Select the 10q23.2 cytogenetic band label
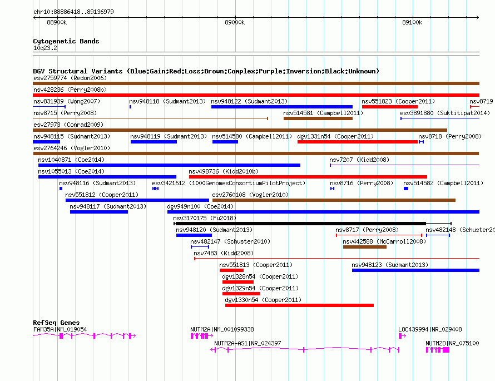Screen dimensions: 495x381 click(x=45, y=48)
